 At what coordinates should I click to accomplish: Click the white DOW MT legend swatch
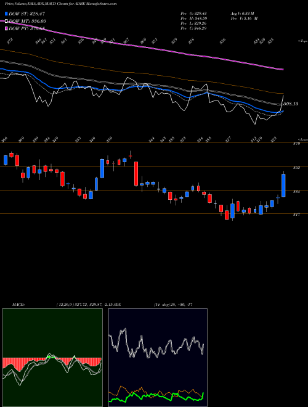(7, 21)
